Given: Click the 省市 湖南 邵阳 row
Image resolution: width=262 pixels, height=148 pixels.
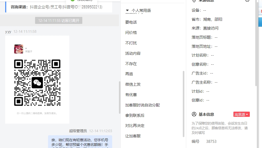Looking at the screenshot, I should pyautogui.click(x=207, y=19).
